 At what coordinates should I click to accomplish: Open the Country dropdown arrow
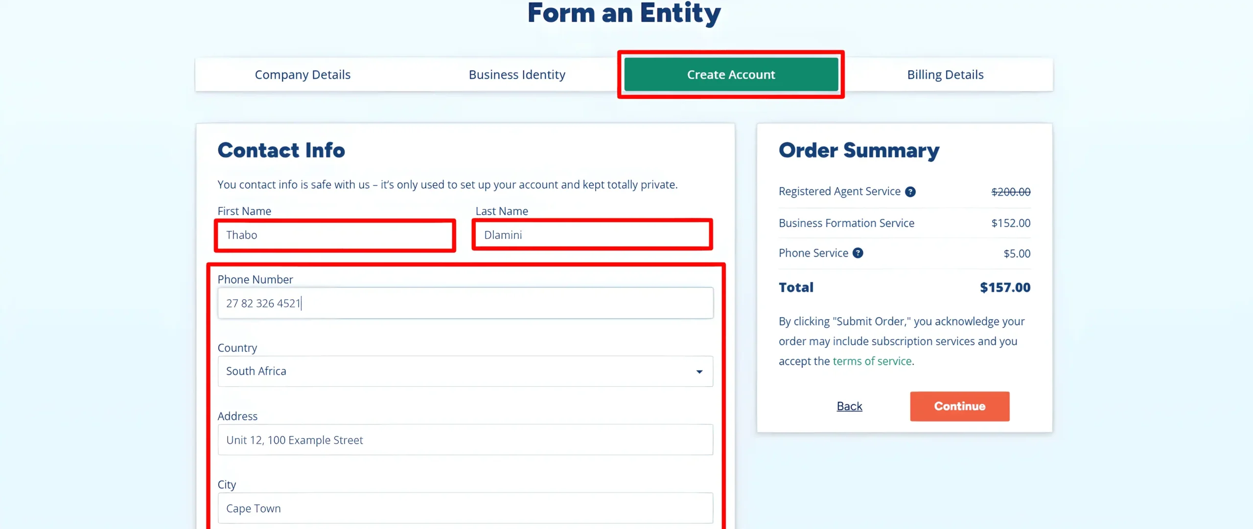(699, 372)
